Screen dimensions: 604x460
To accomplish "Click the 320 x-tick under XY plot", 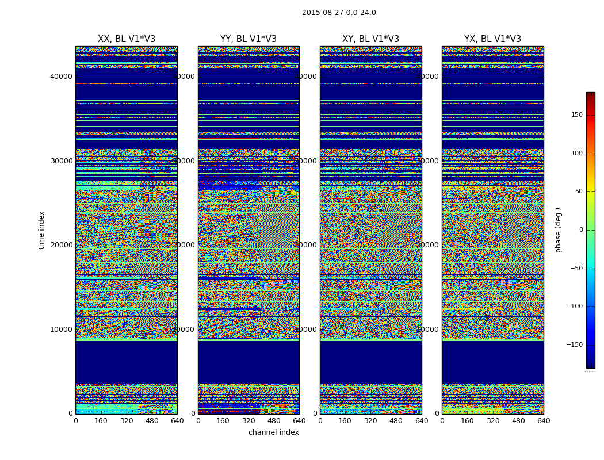I will point(370,421).
